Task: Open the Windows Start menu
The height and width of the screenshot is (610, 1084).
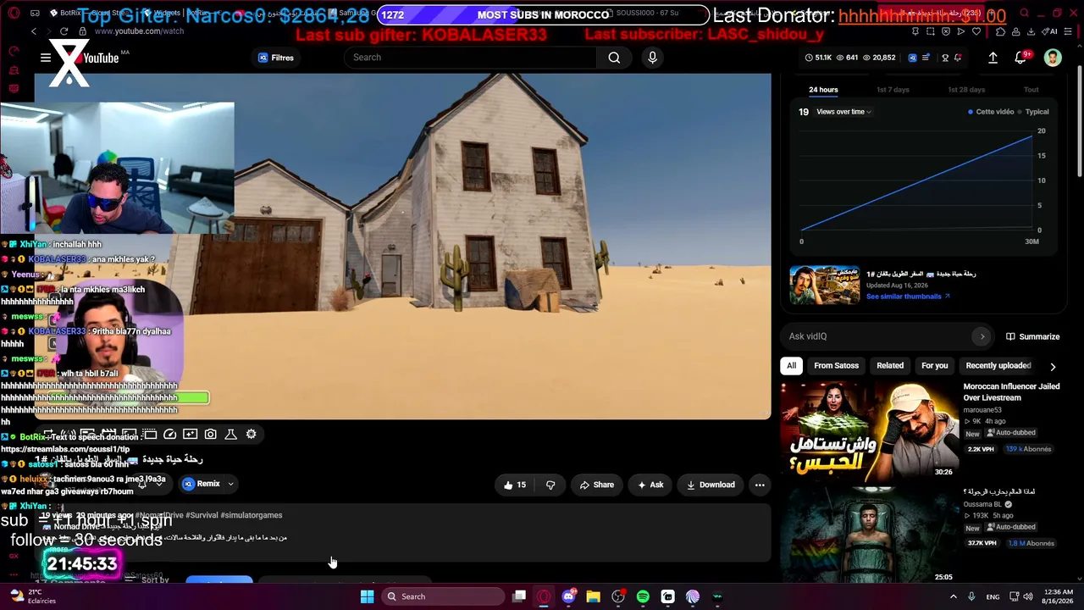Action: pyautogui.click(x=367, y=596)
